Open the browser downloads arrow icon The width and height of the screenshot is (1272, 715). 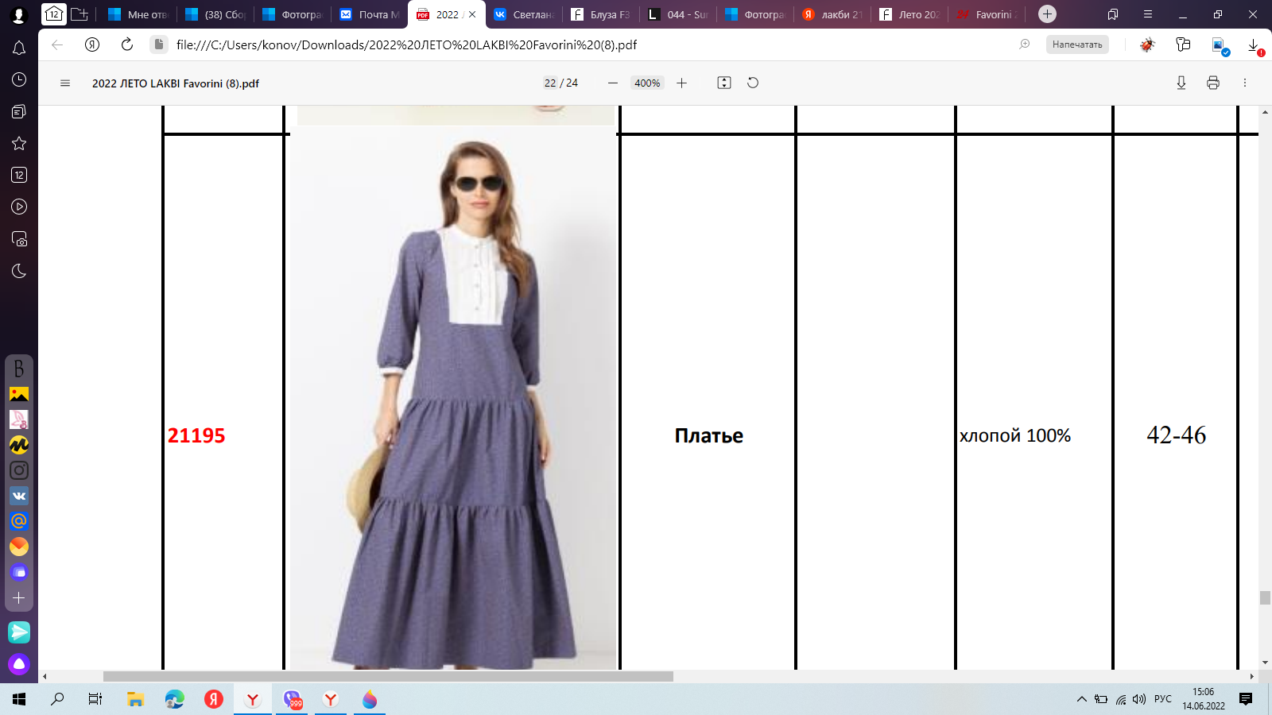click(1254, 45)
